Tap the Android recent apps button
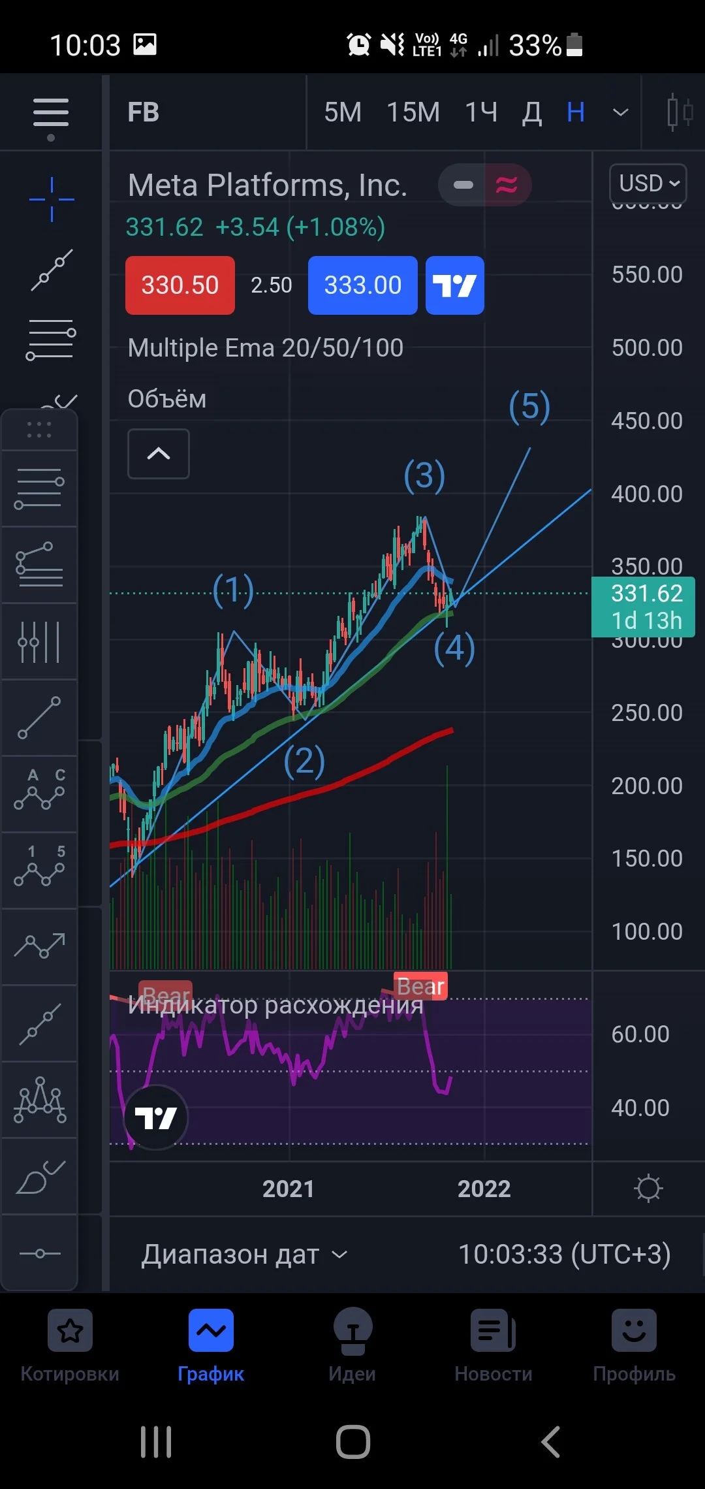 pos(156,1442)
